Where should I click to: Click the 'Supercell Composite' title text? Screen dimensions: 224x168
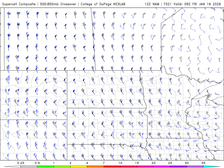[x=19, y=4]
